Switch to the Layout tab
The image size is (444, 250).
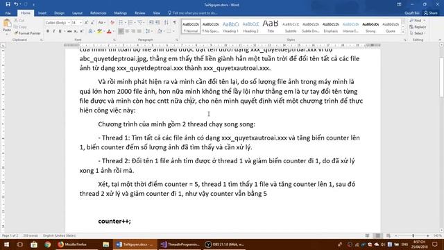pyautogui.click(x=77, y=13)
